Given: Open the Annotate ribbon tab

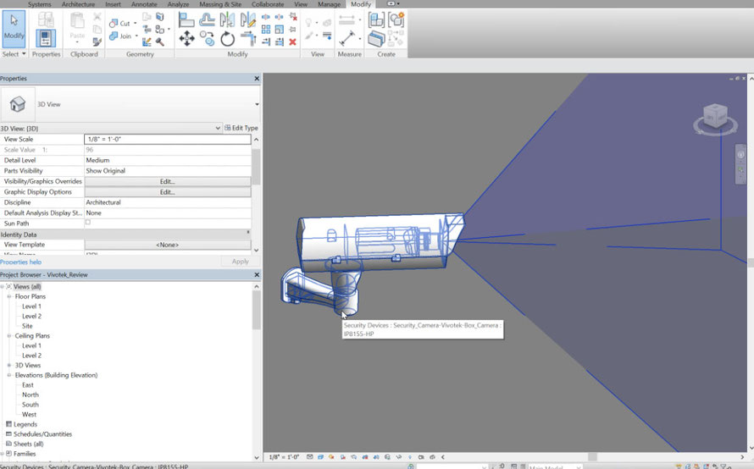Looking at the screenshot, I should (144, 4).
